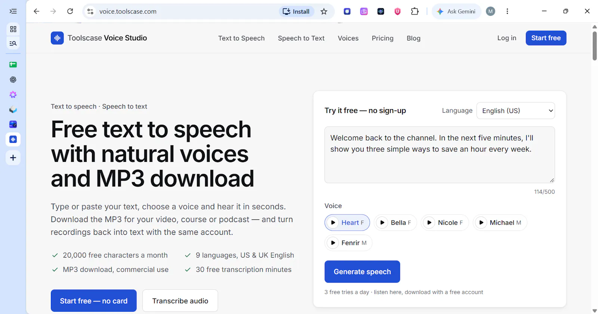Go to the Voices nav item
598x314 pixels.
pyautogui.click(x=348, y=38)
